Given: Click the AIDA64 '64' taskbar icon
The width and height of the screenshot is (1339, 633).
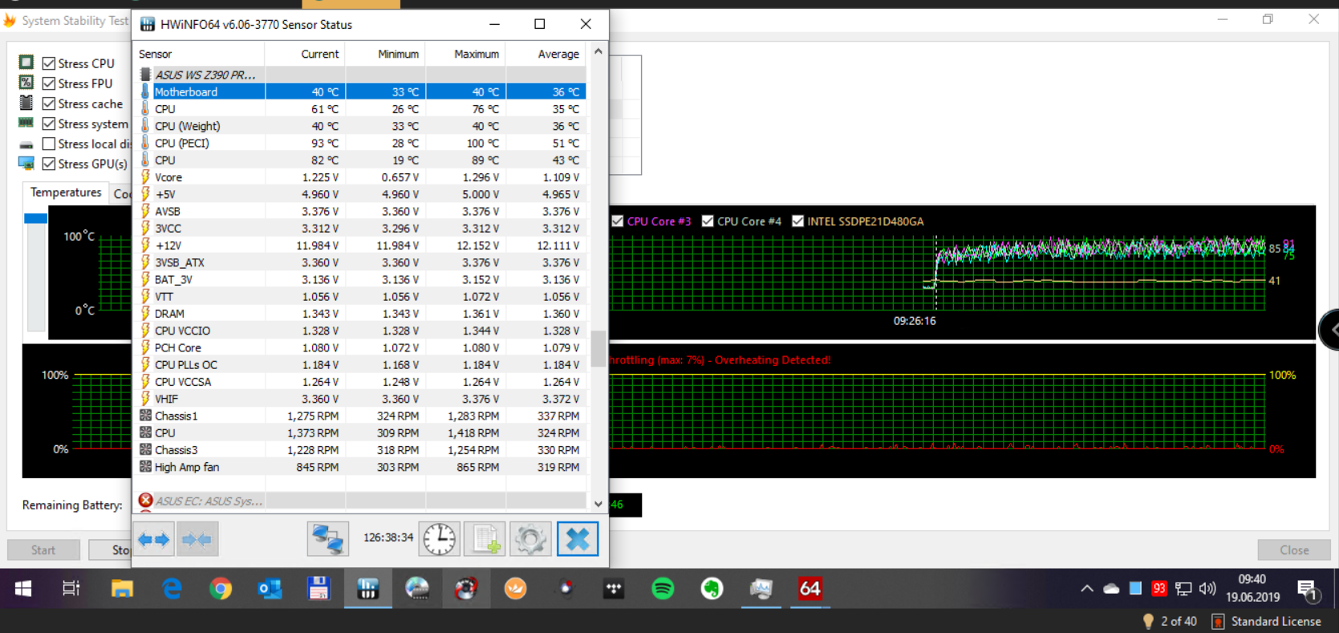Looking at the screenshot, I should click(x=809, y=589).
